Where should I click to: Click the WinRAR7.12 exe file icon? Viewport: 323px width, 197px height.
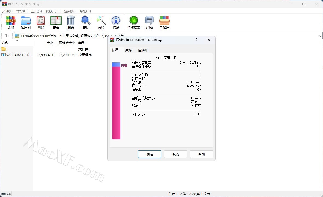[x=4, y=55]
